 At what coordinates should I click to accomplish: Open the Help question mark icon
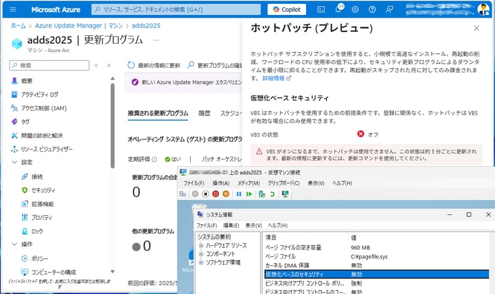point(372,10)
